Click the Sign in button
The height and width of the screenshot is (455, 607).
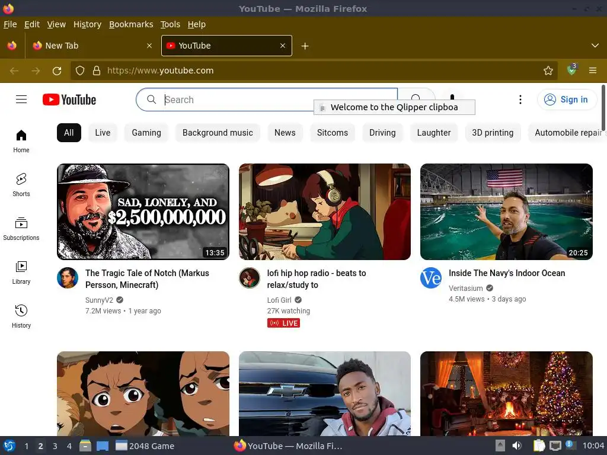(x=567, y=100)
